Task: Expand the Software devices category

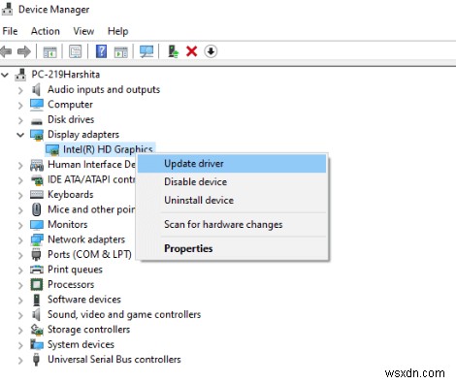Action: tap(20, 301)
